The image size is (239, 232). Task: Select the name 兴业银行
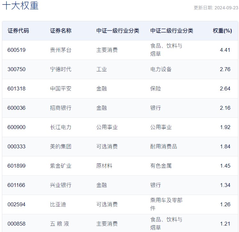(x=61, y=185)
